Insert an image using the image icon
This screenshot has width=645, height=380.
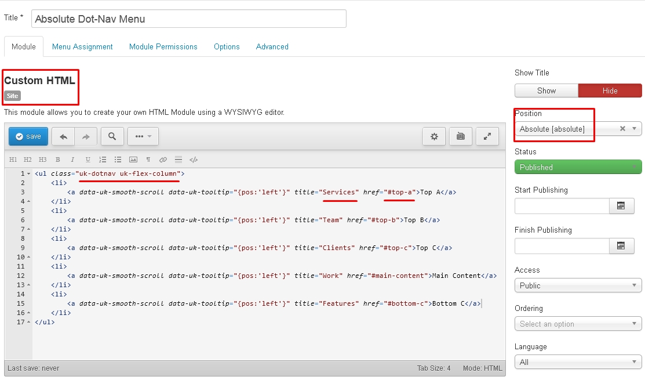pos(133,160)
